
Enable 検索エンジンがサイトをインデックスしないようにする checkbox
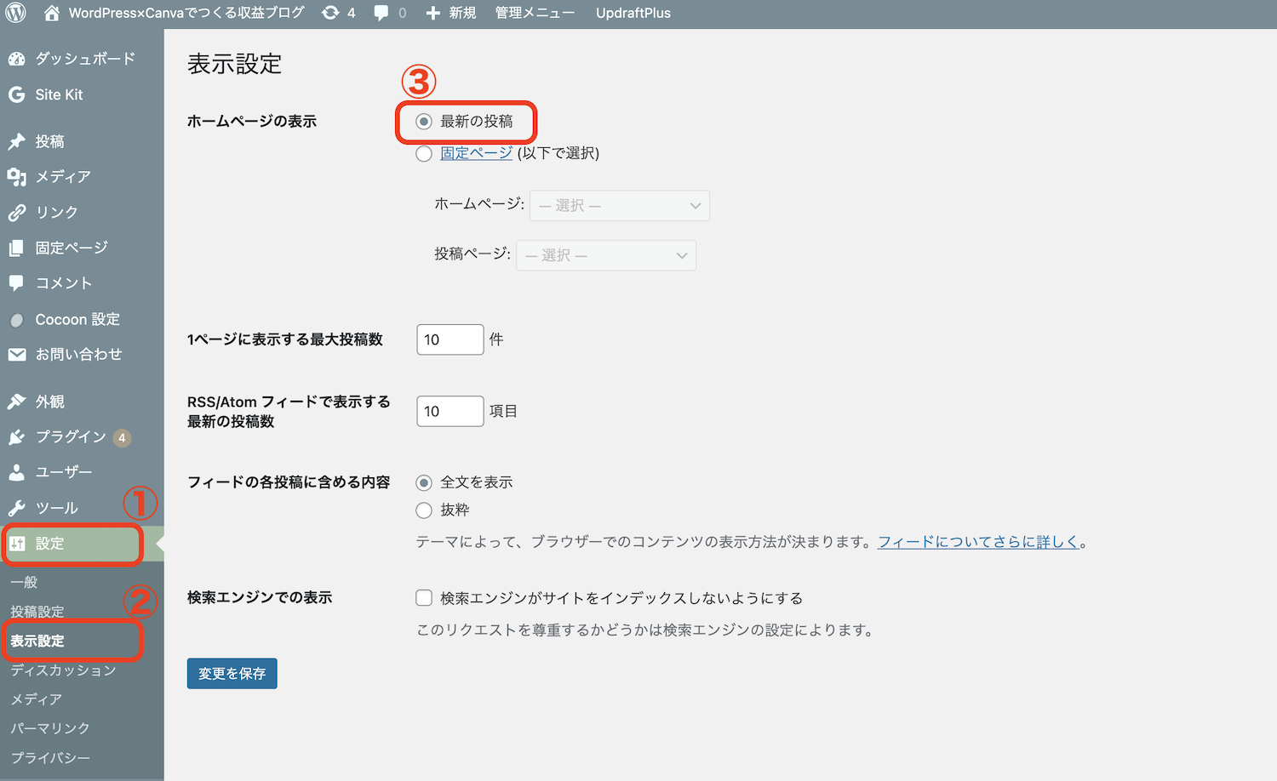(x=424, y=597)
